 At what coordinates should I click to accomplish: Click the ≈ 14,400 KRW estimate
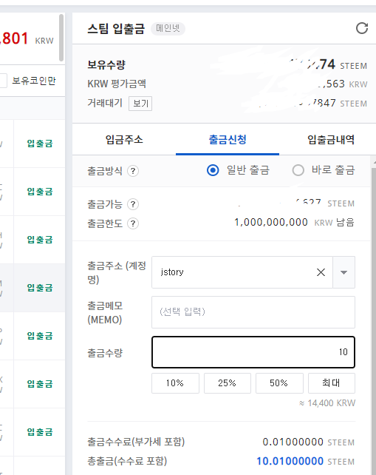[x=327, y=403]
